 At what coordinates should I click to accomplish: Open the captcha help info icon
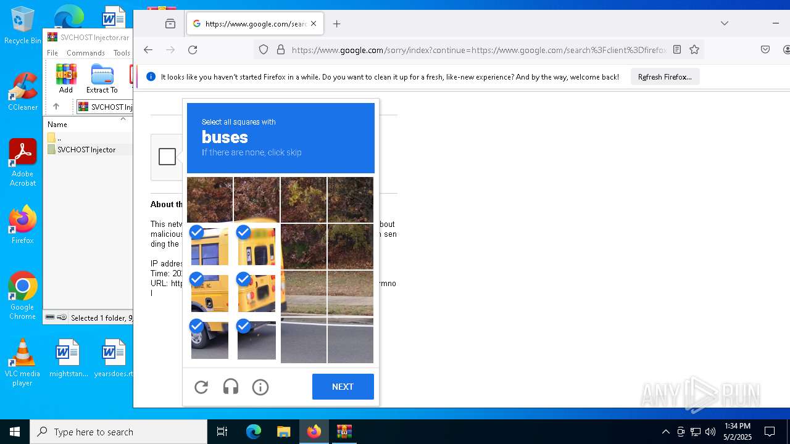point(260,387)
